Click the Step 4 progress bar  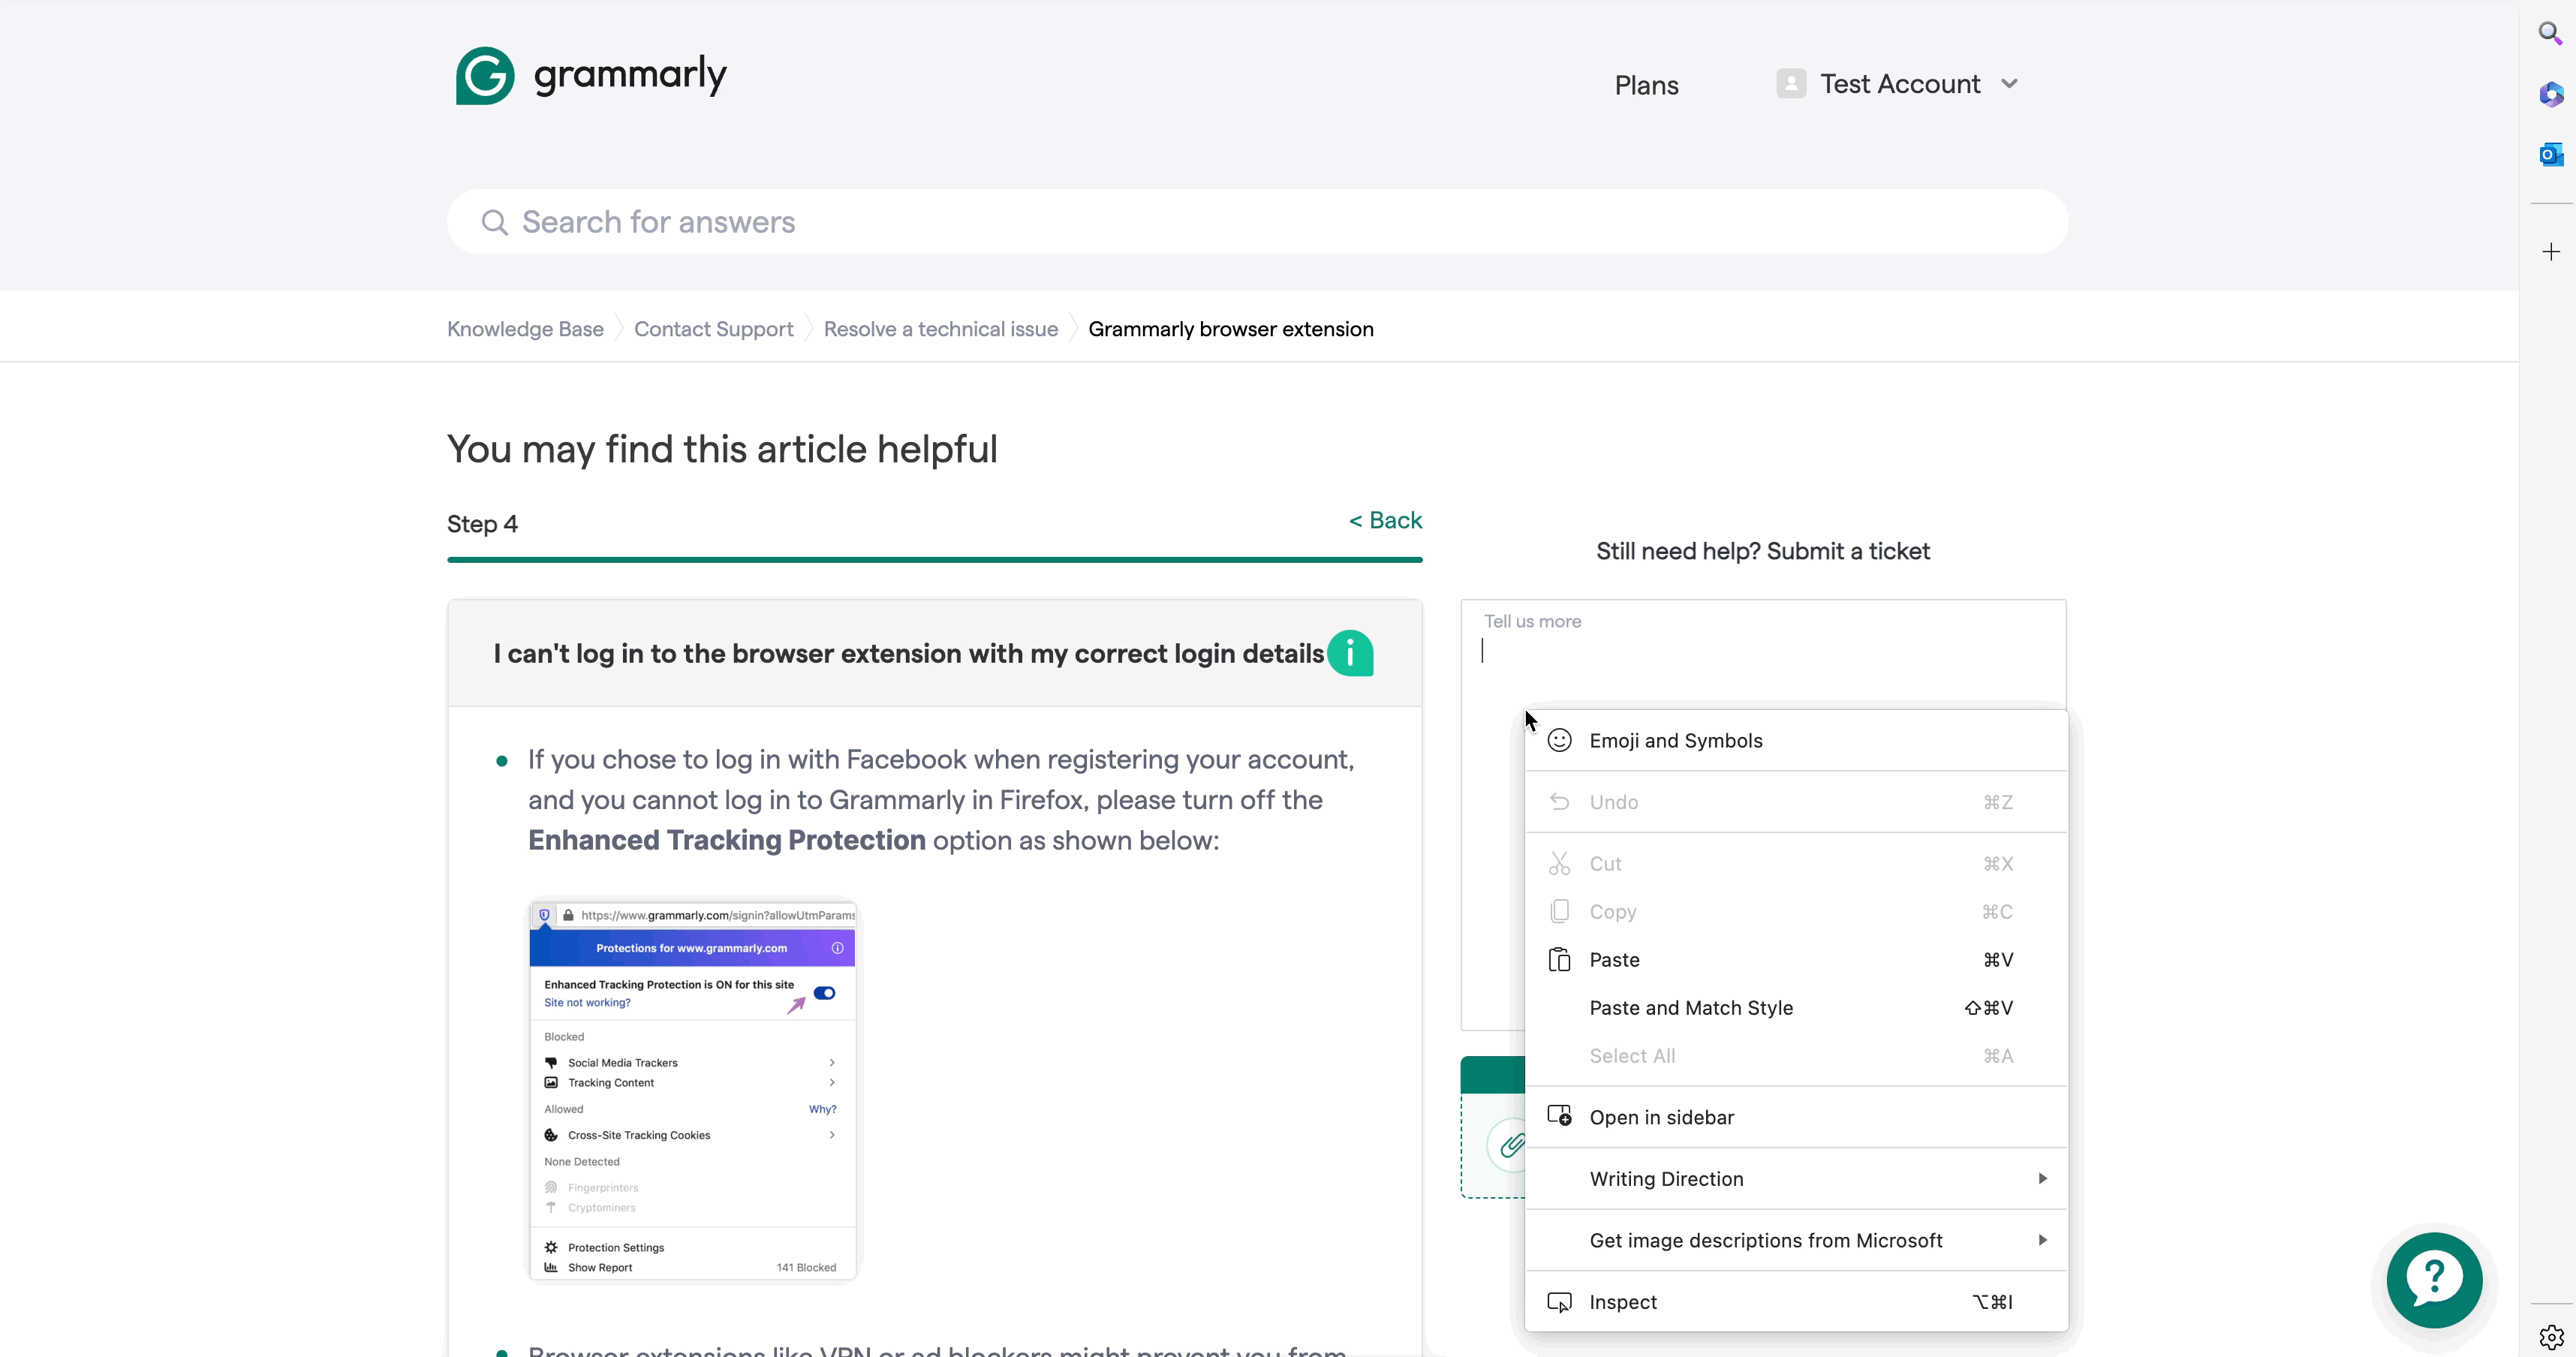tap(934, 560)
